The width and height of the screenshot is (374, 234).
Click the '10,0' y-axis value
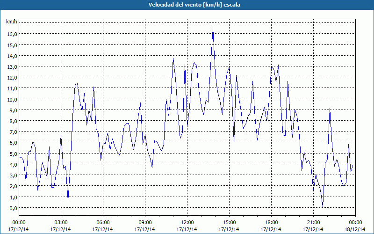coord(12,100)
